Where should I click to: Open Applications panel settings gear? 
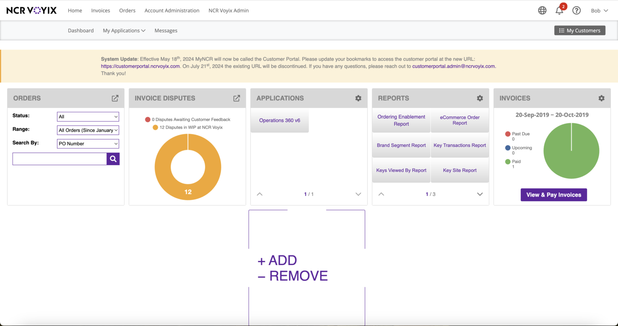tap(358, 98)
